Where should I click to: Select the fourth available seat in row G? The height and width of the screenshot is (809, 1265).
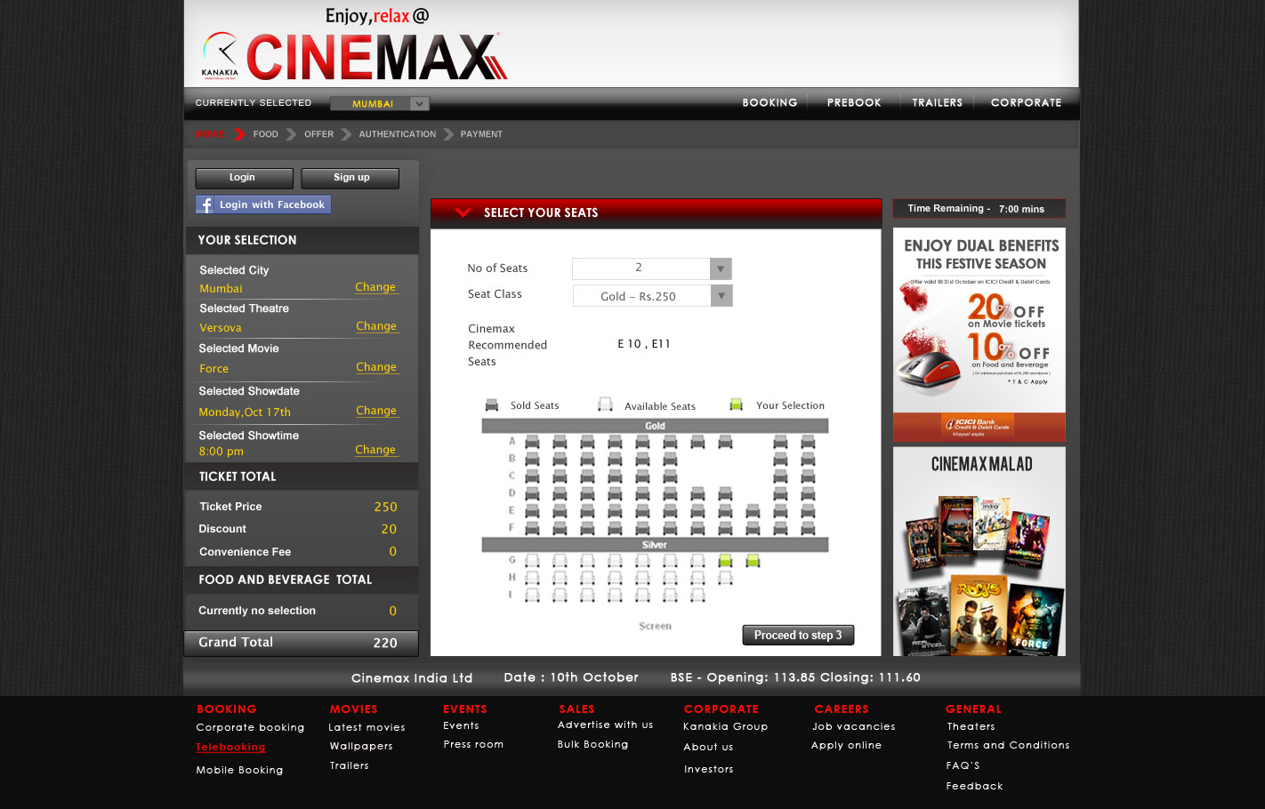click(615, 560)
